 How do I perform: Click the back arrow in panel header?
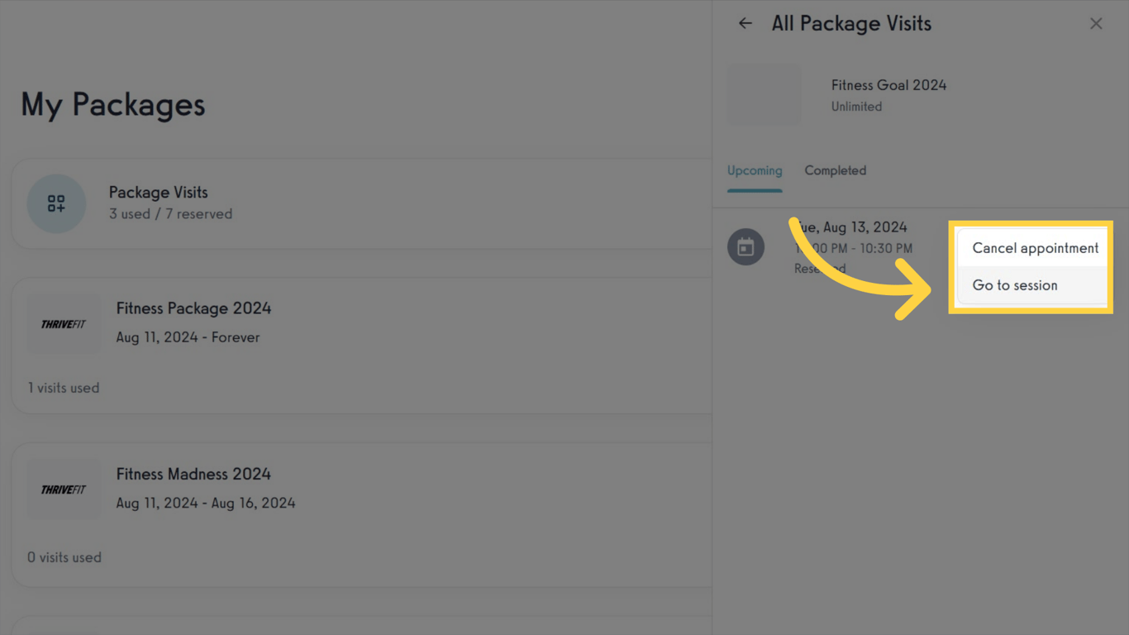tap(746, 24)
